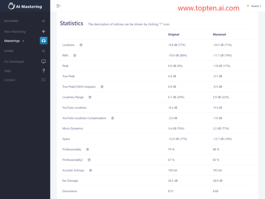This screenshot has width=265, height=199.
Task: Toggle the sidebar with the hamburger button
Action: 58,6
